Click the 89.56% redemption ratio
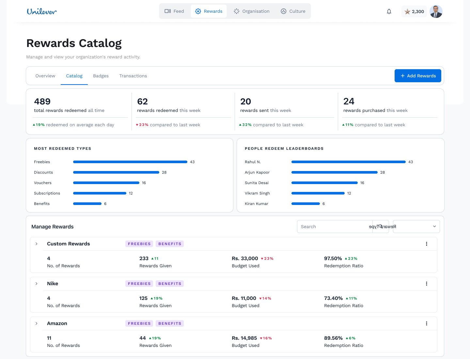Screen dimensions: 470x359 point(333,338)
